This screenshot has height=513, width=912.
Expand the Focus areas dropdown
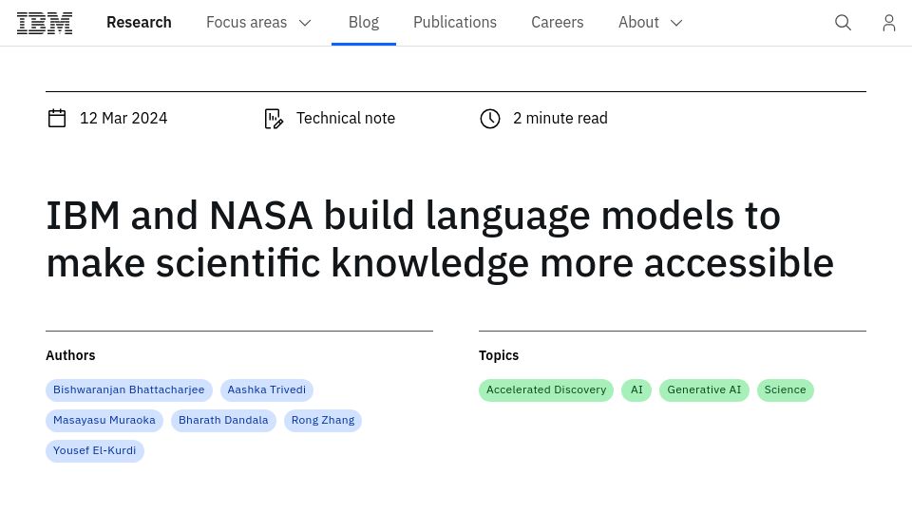[258, 23]
